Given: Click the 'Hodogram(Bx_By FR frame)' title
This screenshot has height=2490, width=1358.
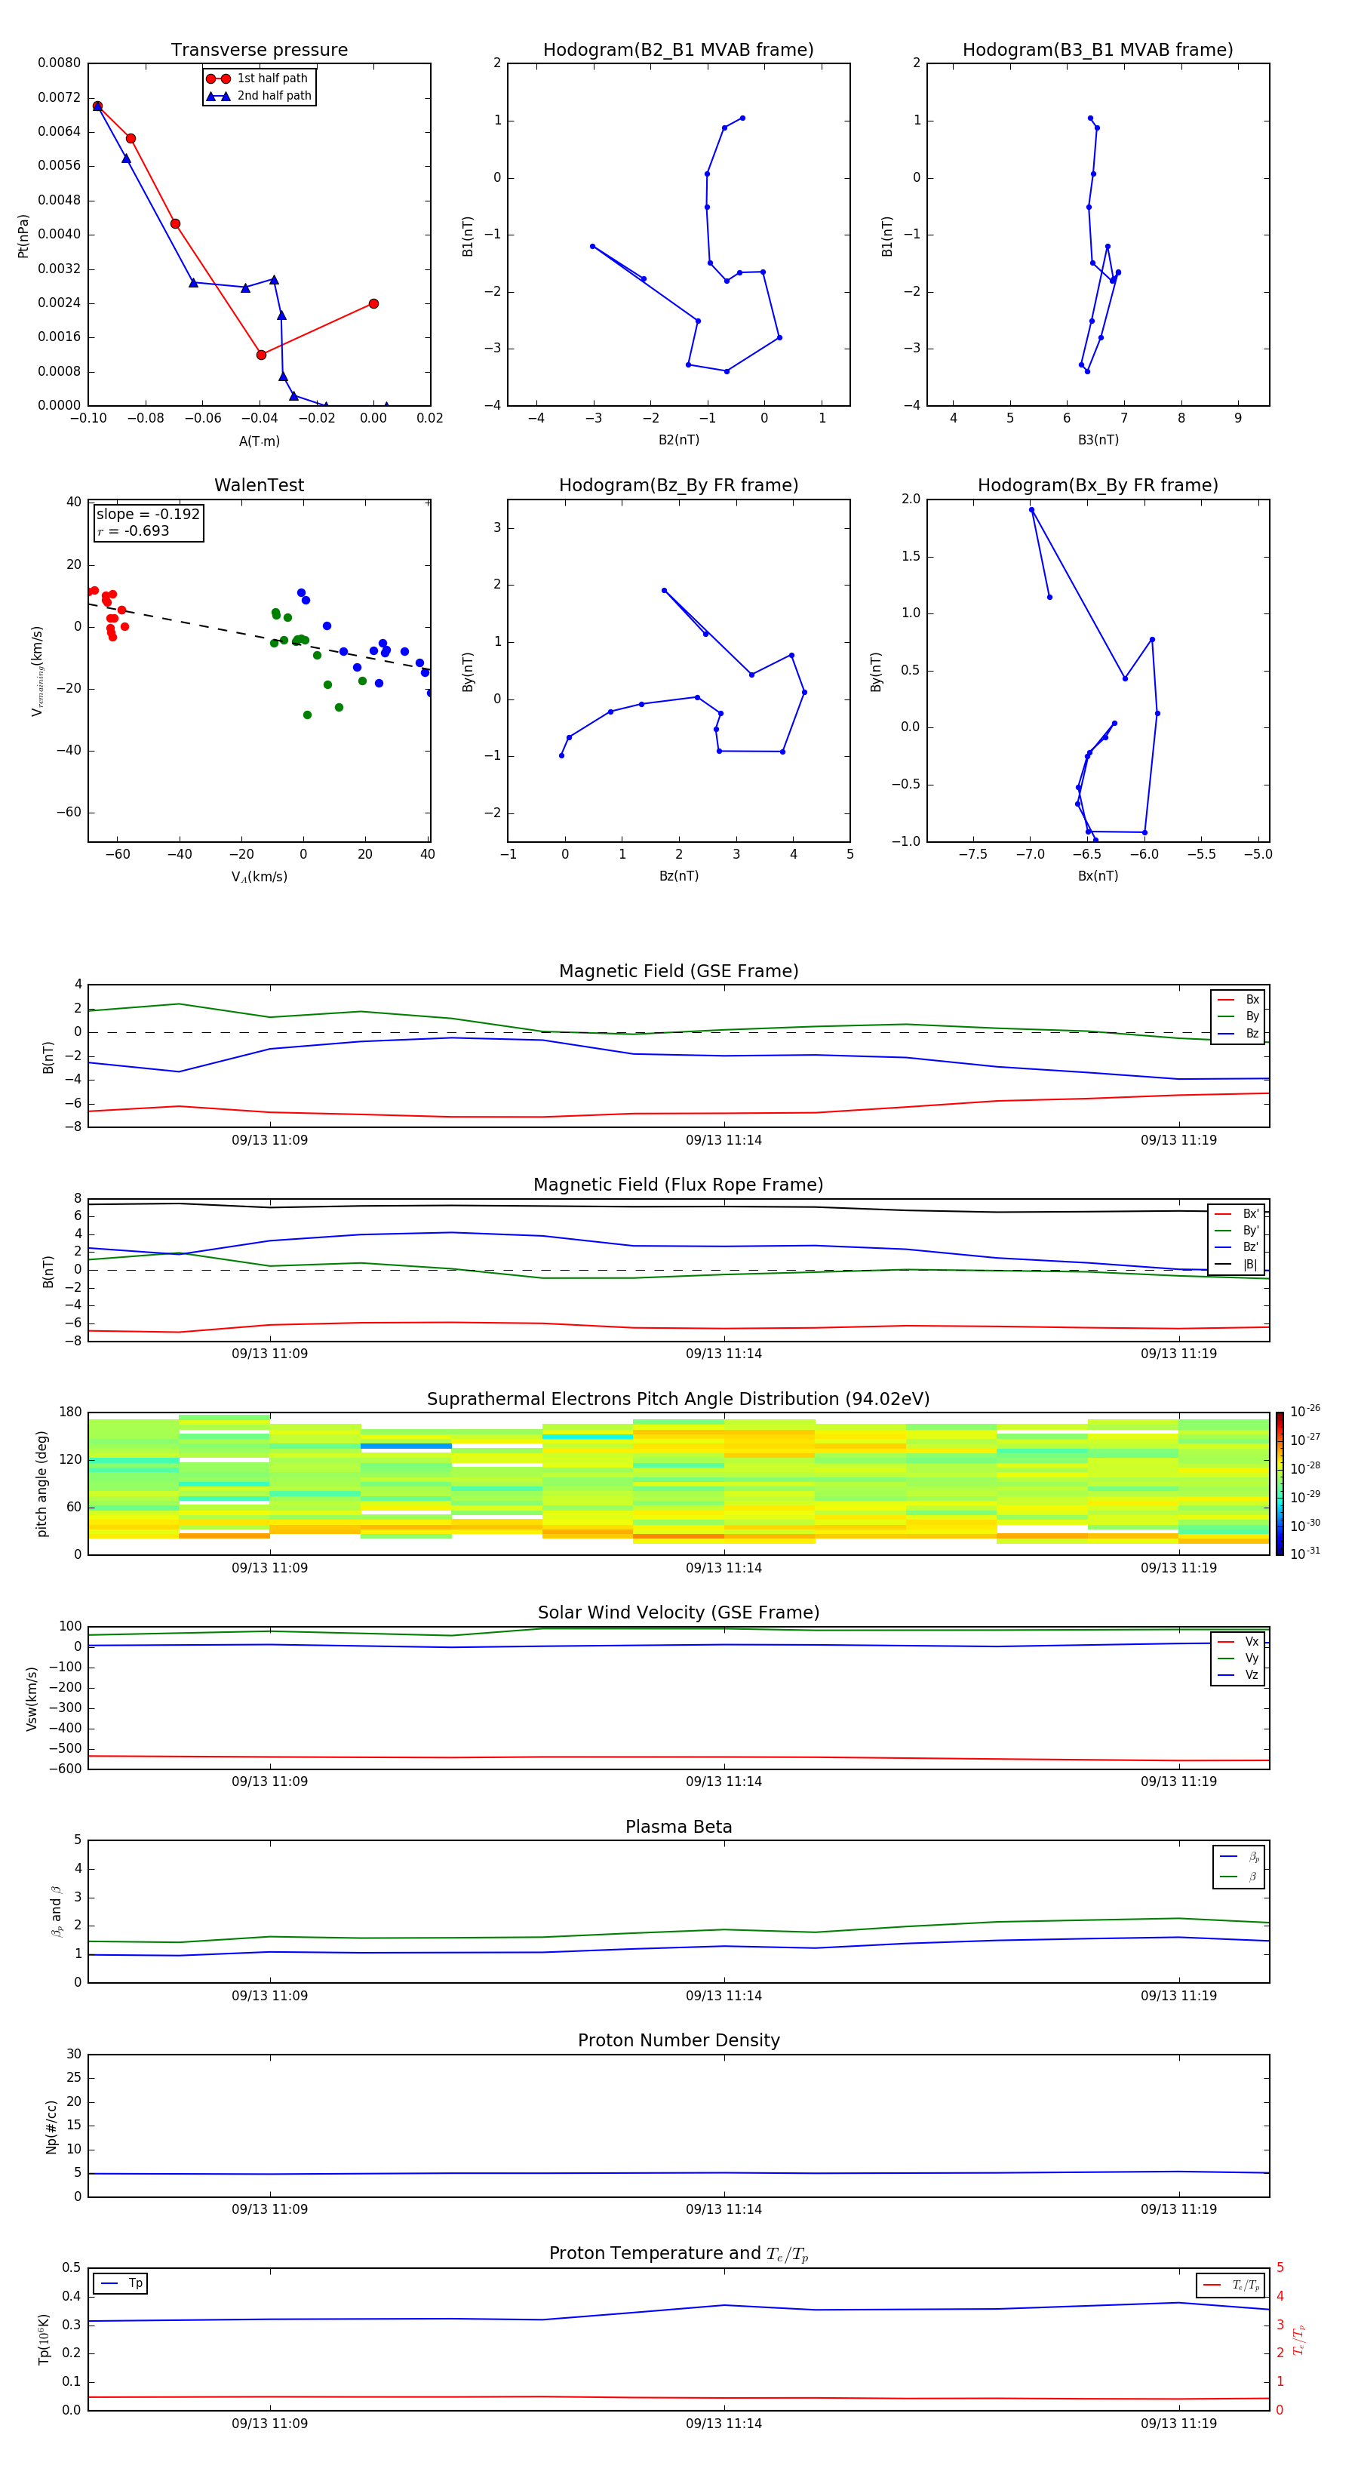Looking at the screenshot, I should click(1098, 485).
